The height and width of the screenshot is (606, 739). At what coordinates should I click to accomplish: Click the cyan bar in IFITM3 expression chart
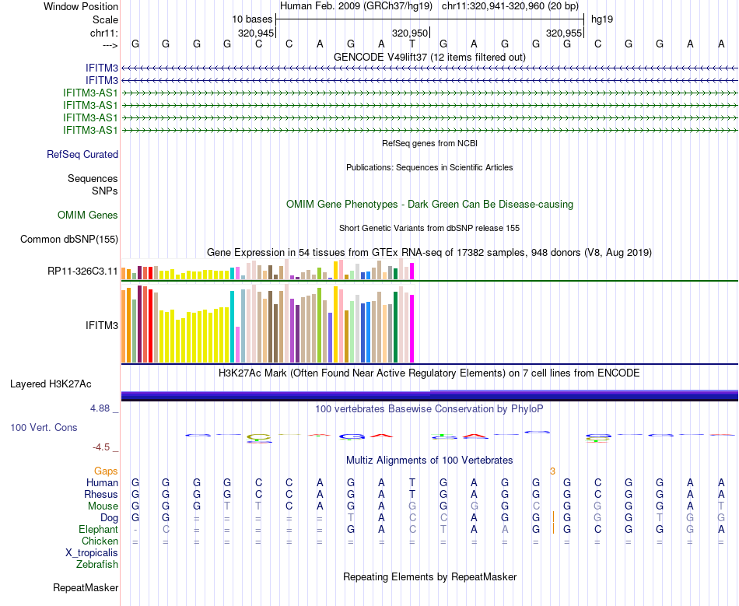tap(232, 327)
